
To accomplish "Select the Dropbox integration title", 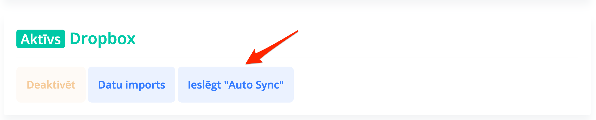I will 103,39.
